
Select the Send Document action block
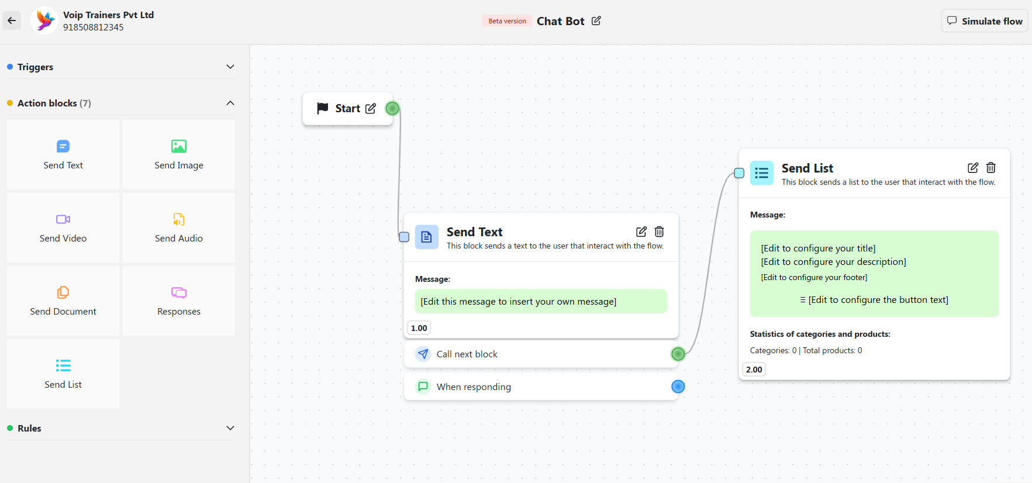tap(63, 301)
